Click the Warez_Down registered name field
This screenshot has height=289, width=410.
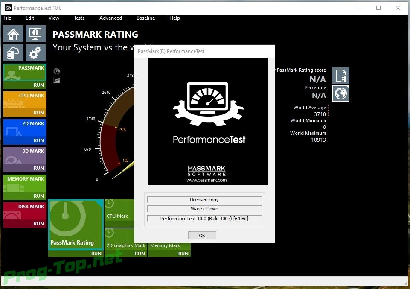coord(204,209)
